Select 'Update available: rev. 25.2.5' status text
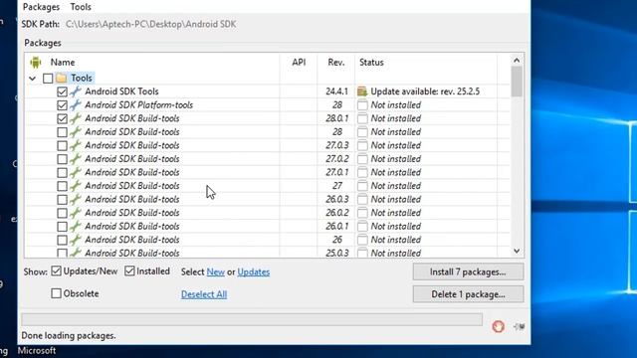The width and height of the screenshot is (637, 358). [x=425, y=91]
